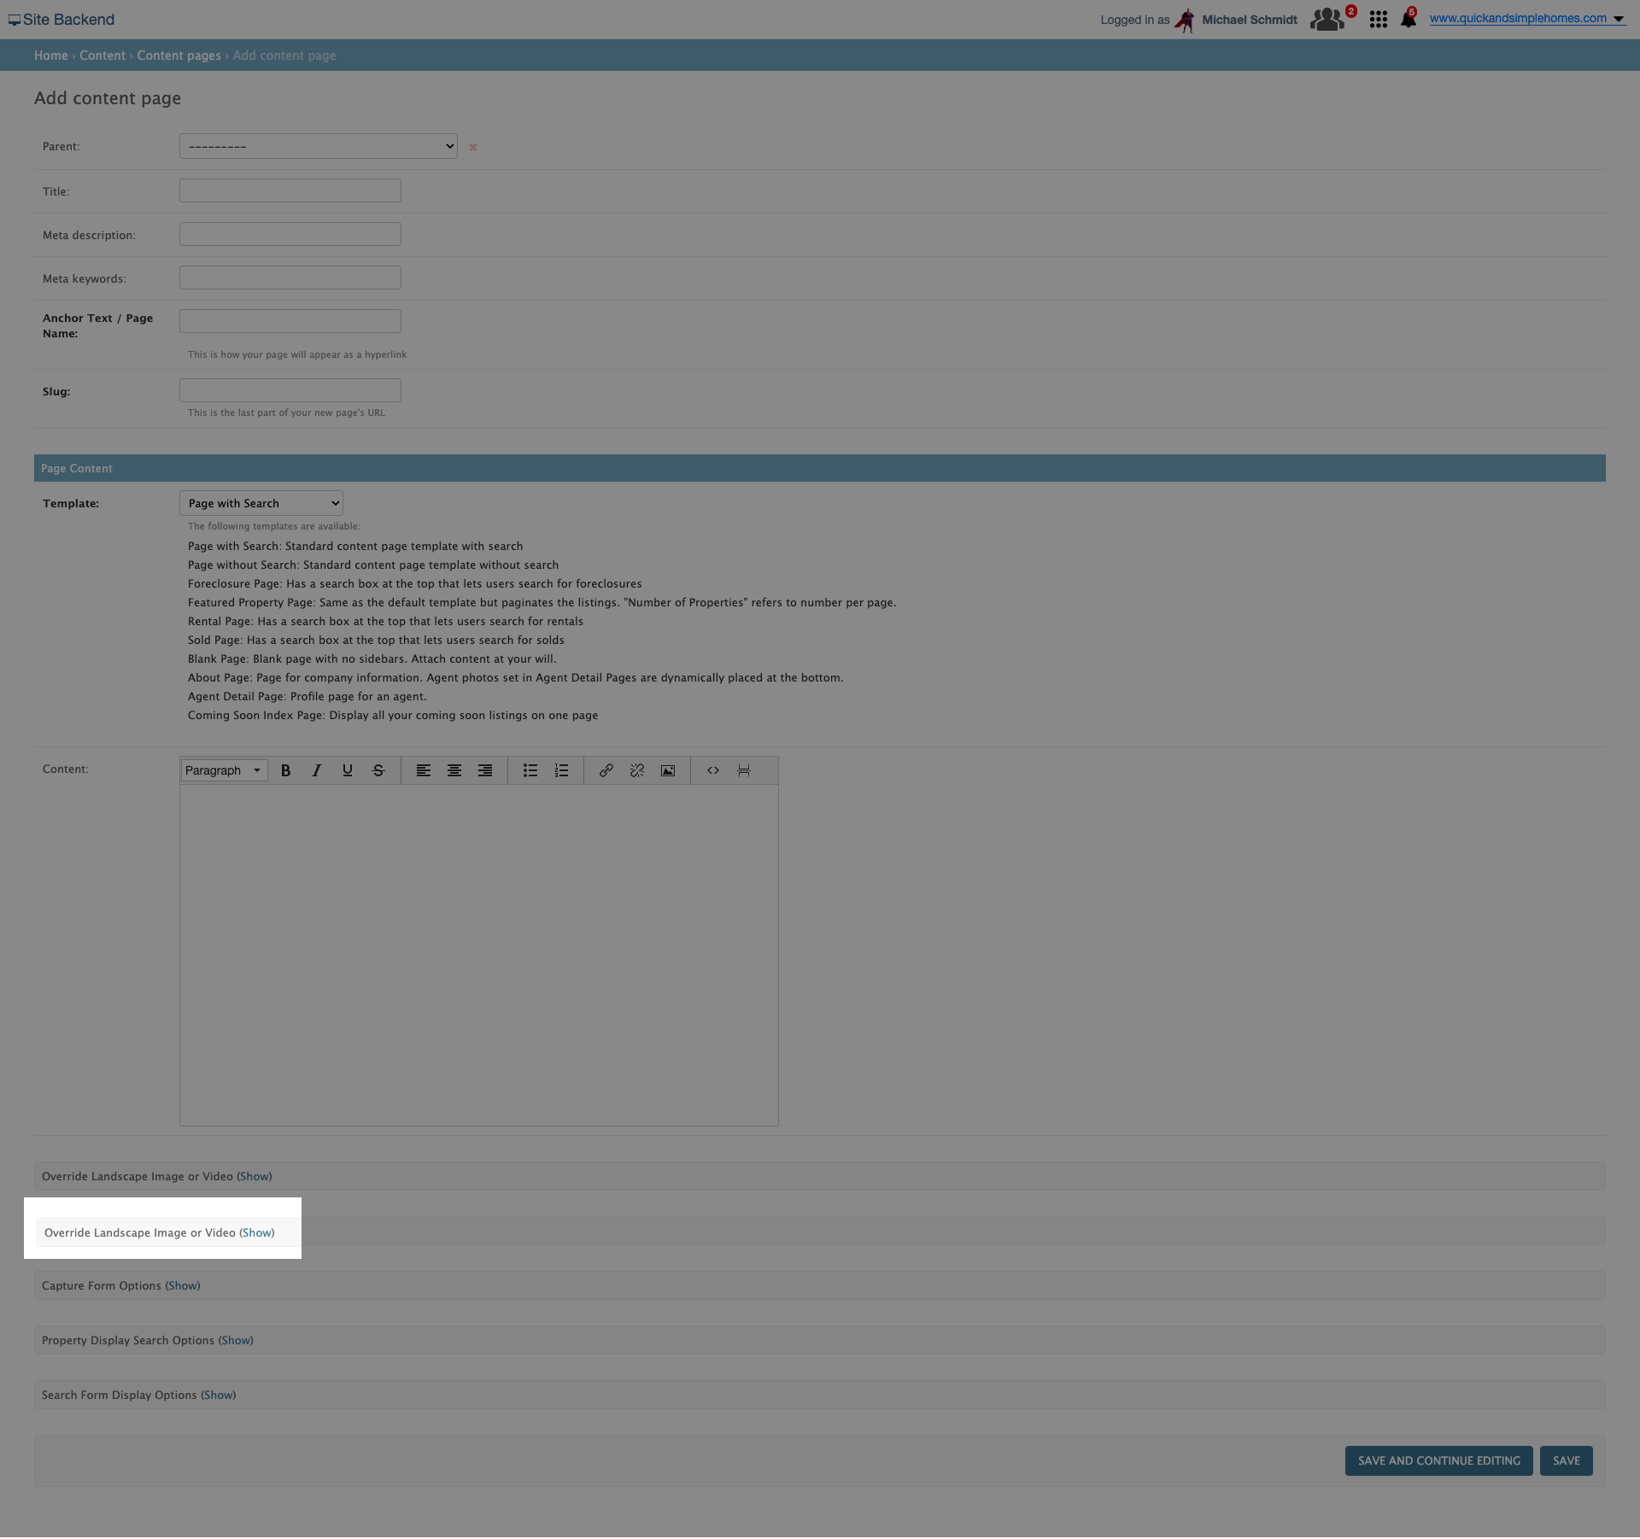The image size is (1640, 1539).
Task: Center align text in the editor
Action: (454, 770)
